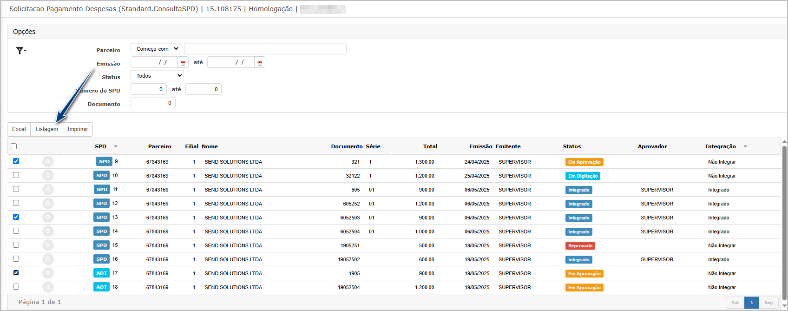Uncheck the checkbox for SPD 13 row
This screenshot has width=788, height=311.
pyautogui.click(x=16, y=217)
